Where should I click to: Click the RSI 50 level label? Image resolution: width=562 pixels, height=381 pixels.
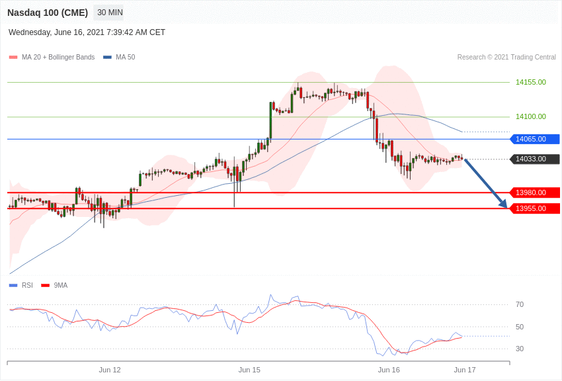pos(520,327)
